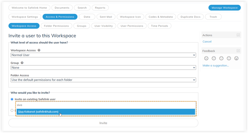Open the Sent Mail tab
The height and width of the screenshot is (133, 248).
click(106, 17)
